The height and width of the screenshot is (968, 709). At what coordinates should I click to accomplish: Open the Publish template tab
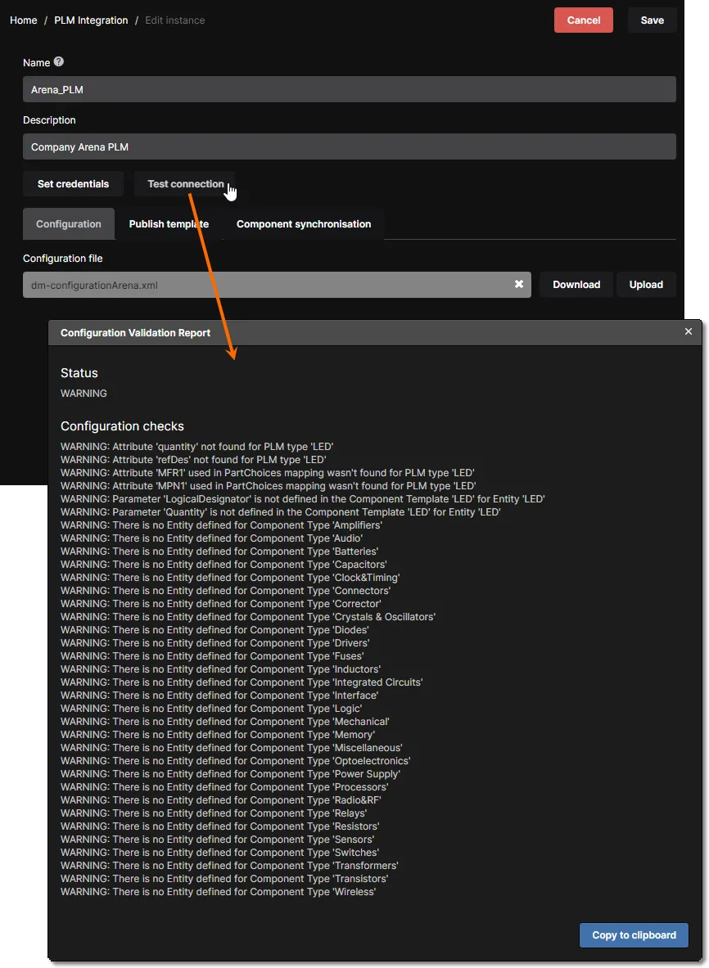click(x=169, y=224)
